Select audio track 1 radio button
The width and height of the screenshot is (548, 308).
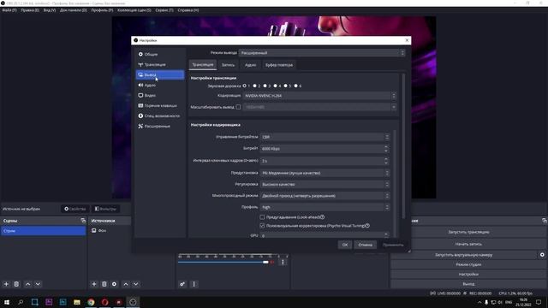click(x=245, y=86)
